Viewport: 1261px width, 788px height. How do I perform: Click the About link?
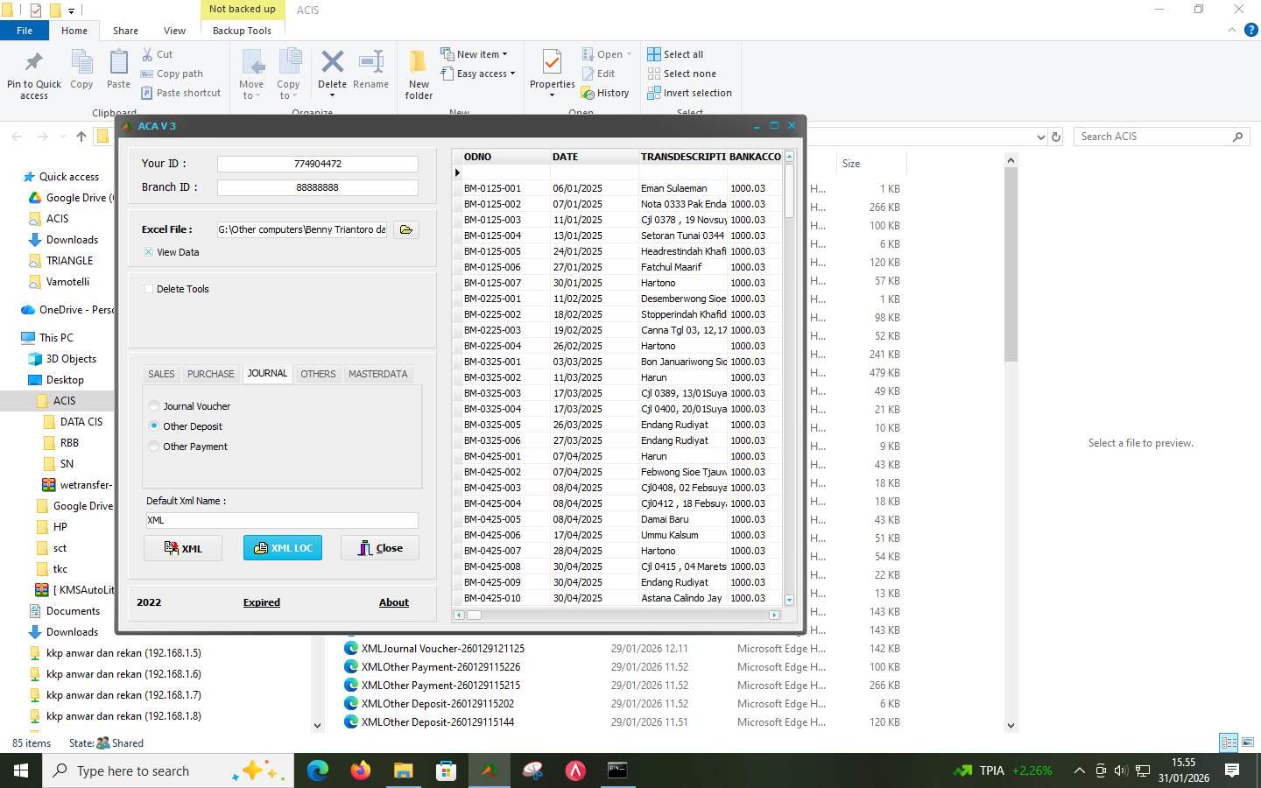click(393, 602)
